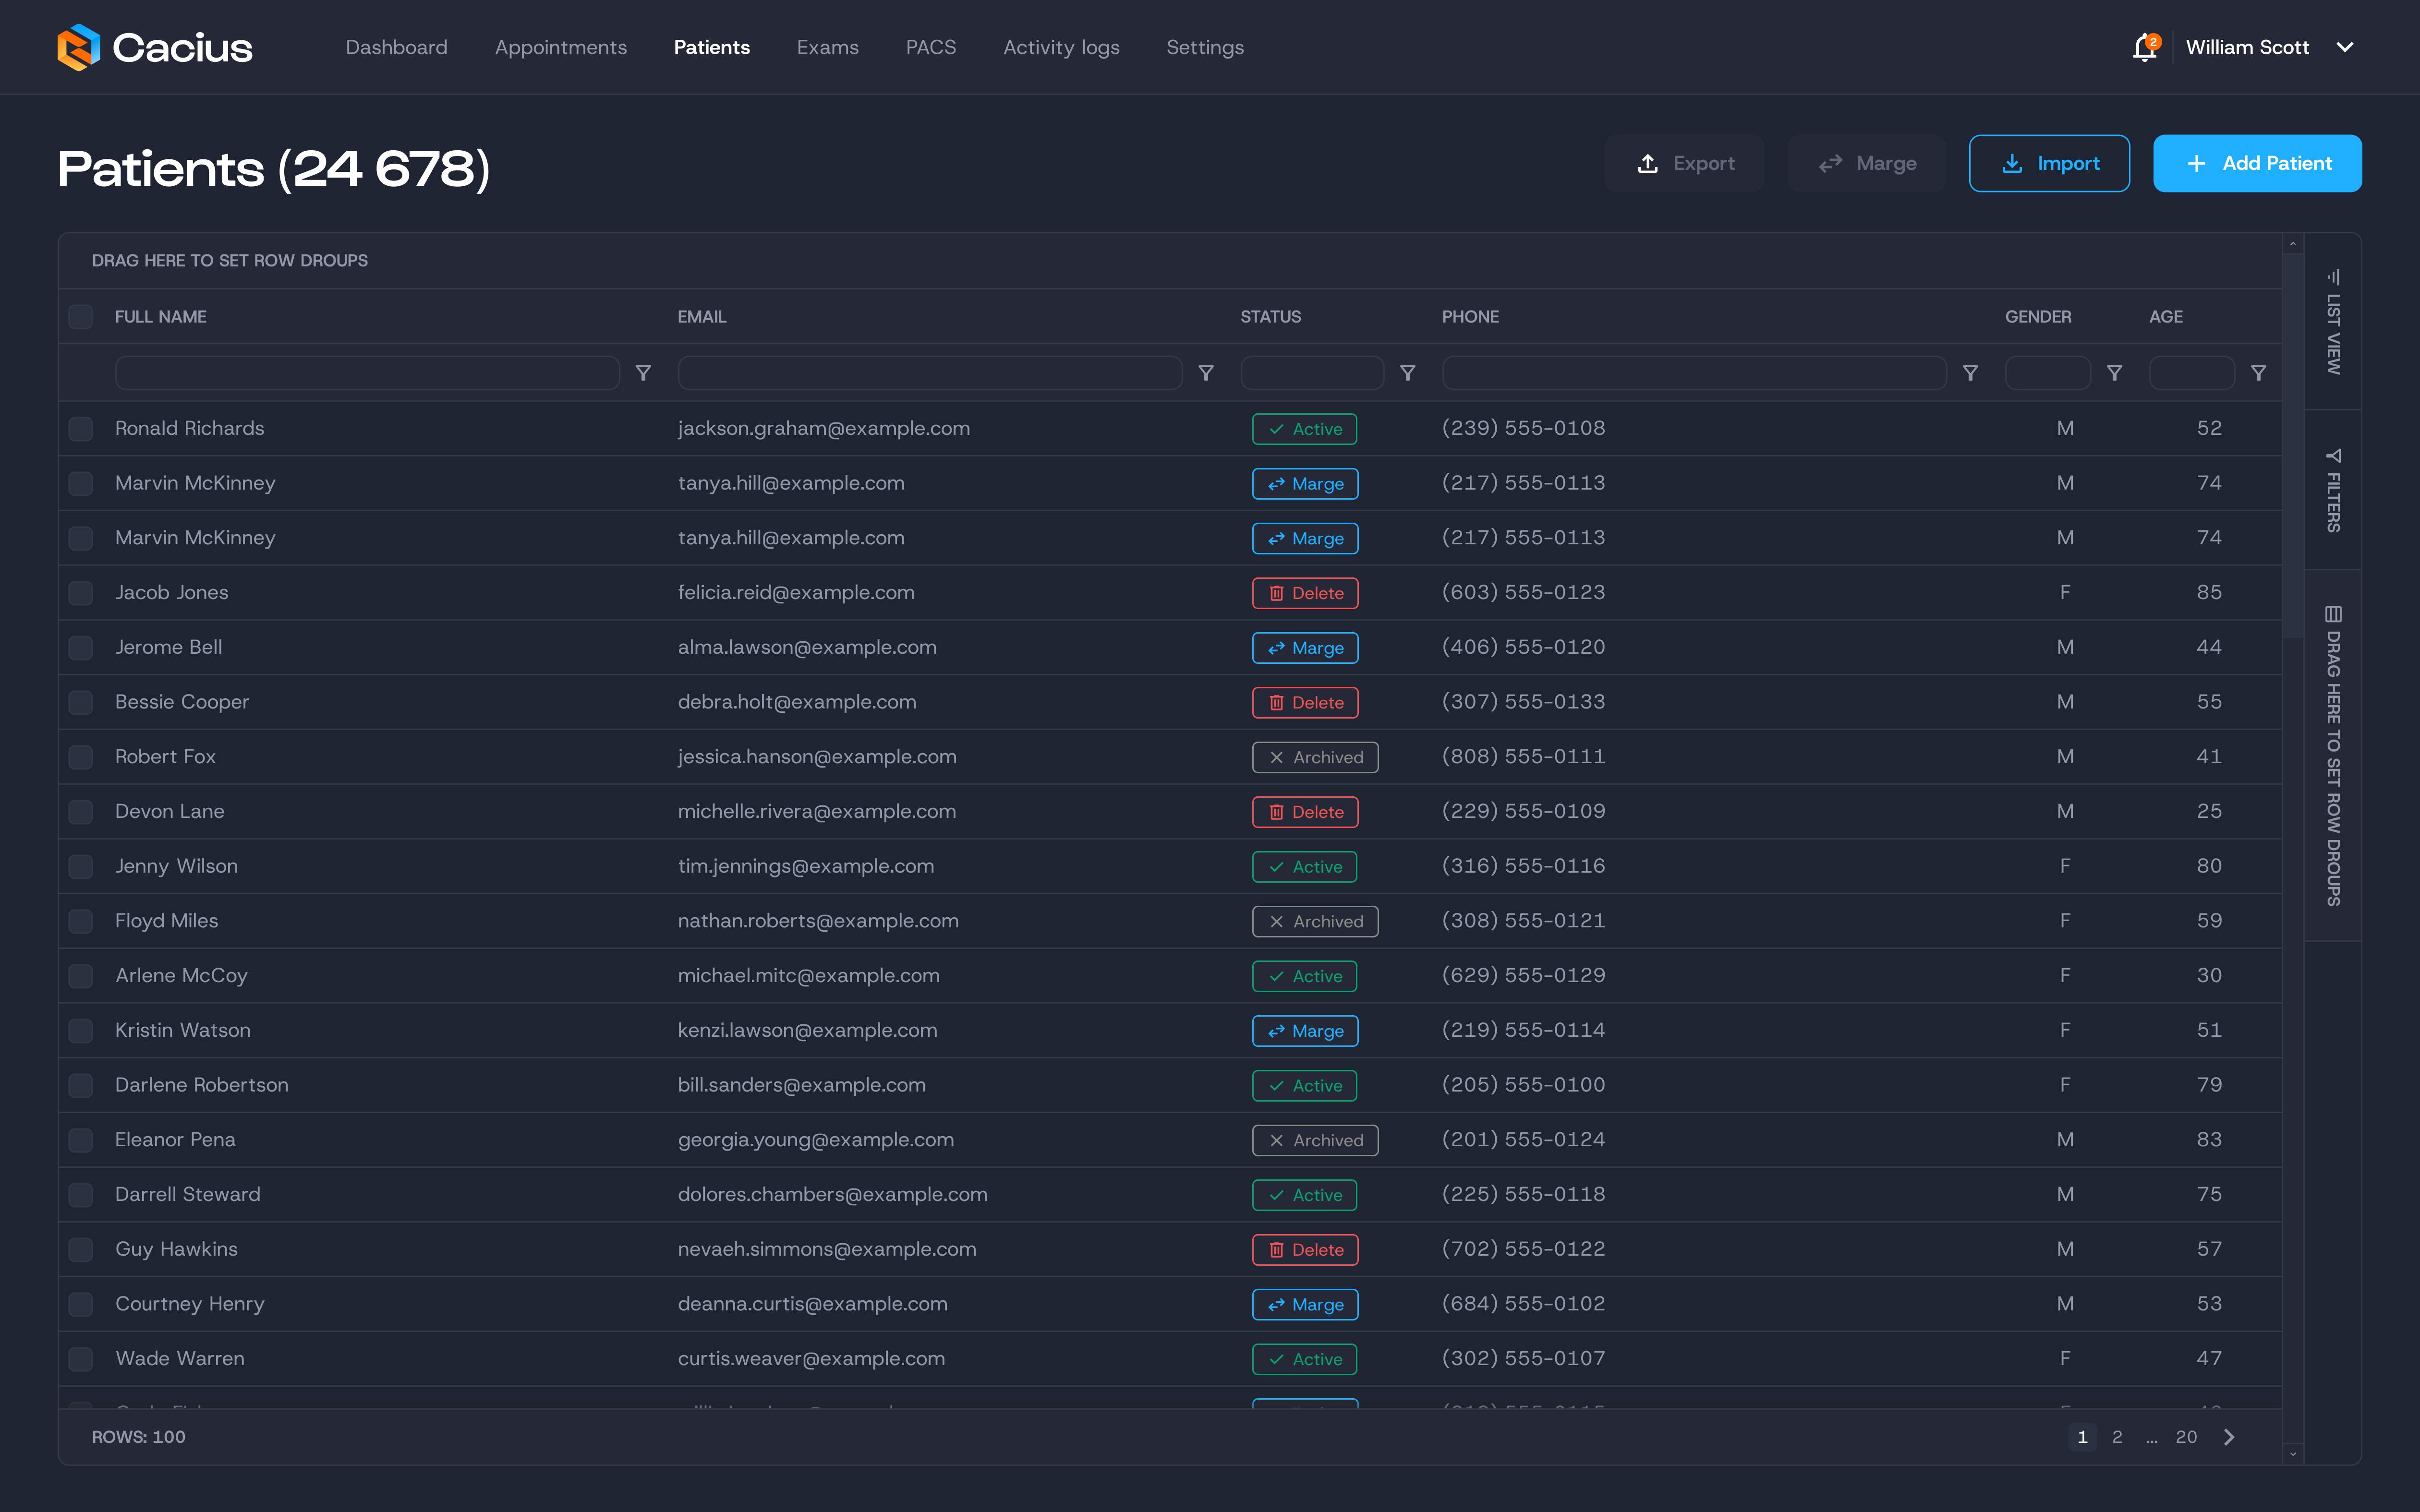Click the top Marge button
The height and width of the screenshot is (1512, 2420).
1866,163
